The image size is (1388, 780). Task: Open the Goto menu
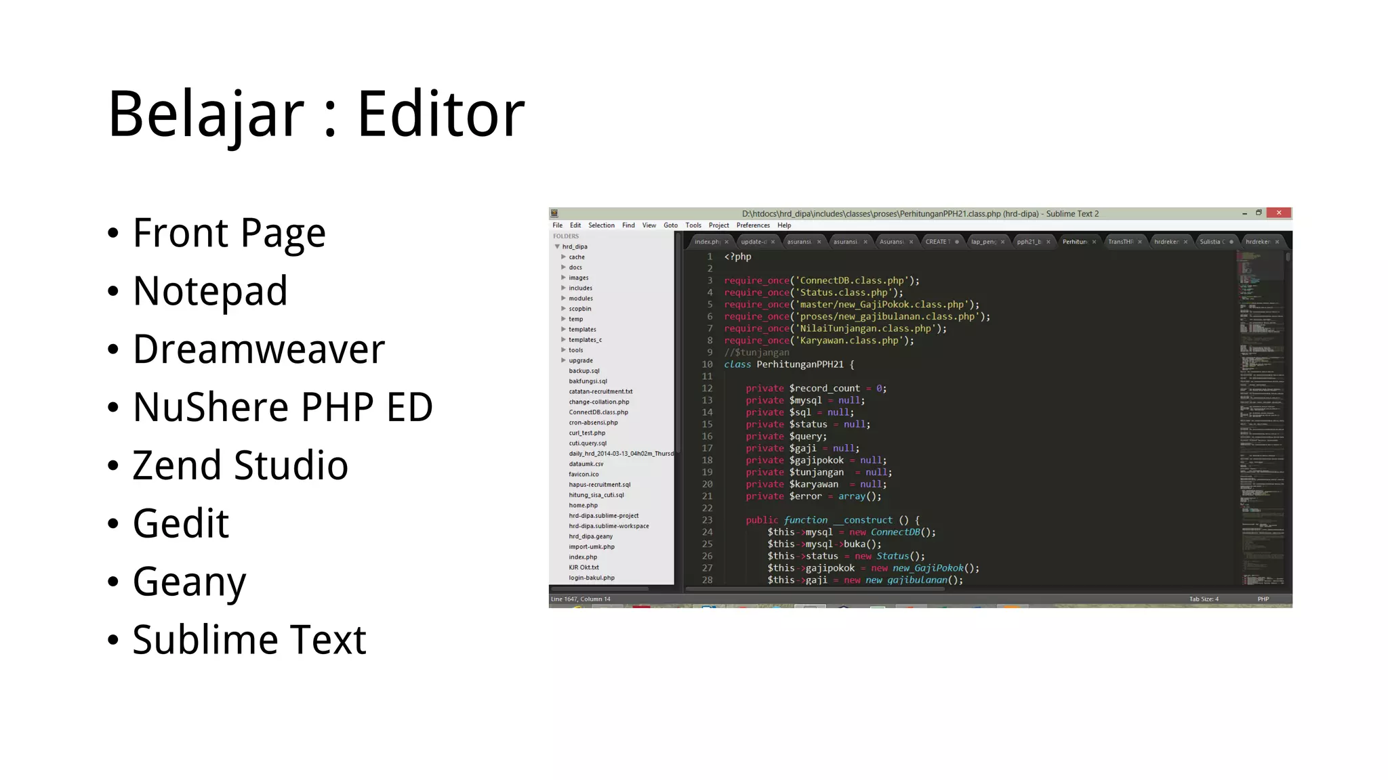pos(670,225)
